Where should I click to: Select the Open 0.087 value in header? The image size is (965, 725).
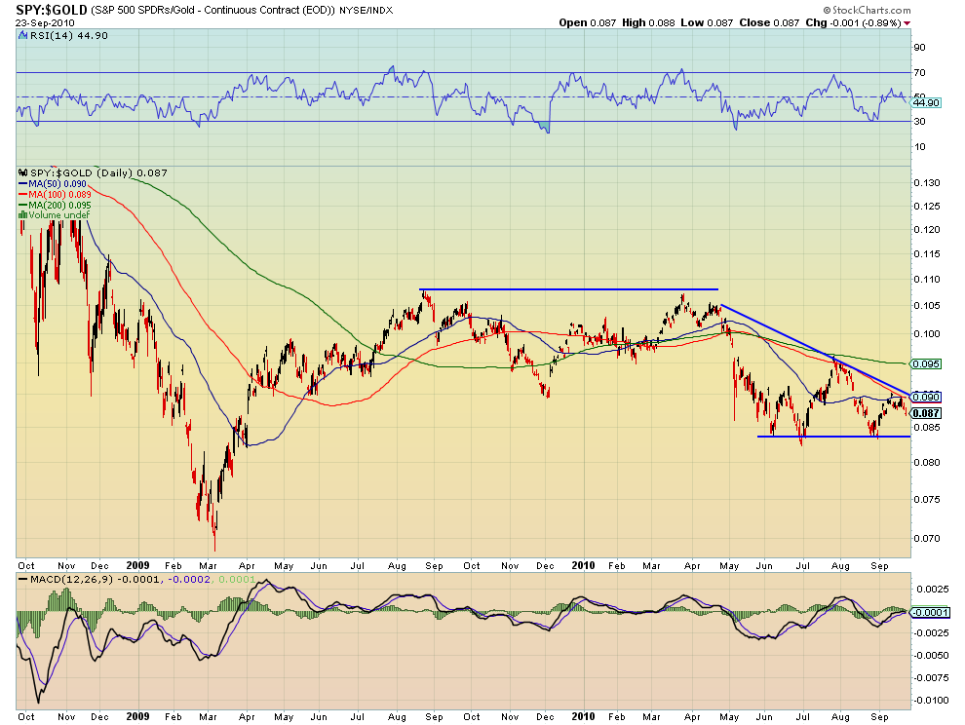click(587, 22)
